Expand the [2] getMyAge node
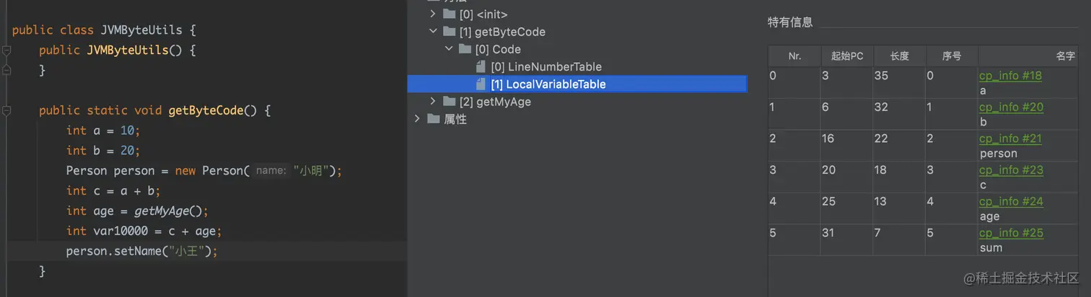1091x297 pixels. tap(433, 102)
